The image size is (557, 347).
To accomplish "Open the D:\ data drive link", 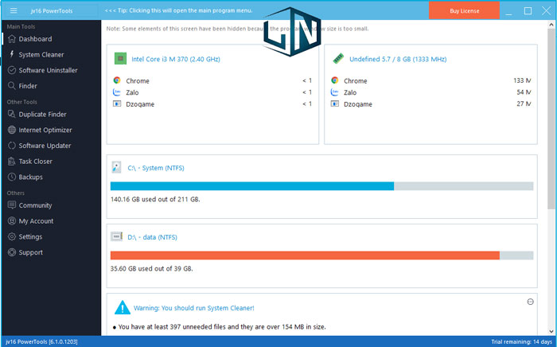I will [x=152, y=237].
